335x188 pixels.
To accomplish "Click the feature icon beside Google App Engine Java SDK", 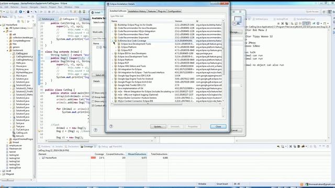I will (x=116, y=76).
